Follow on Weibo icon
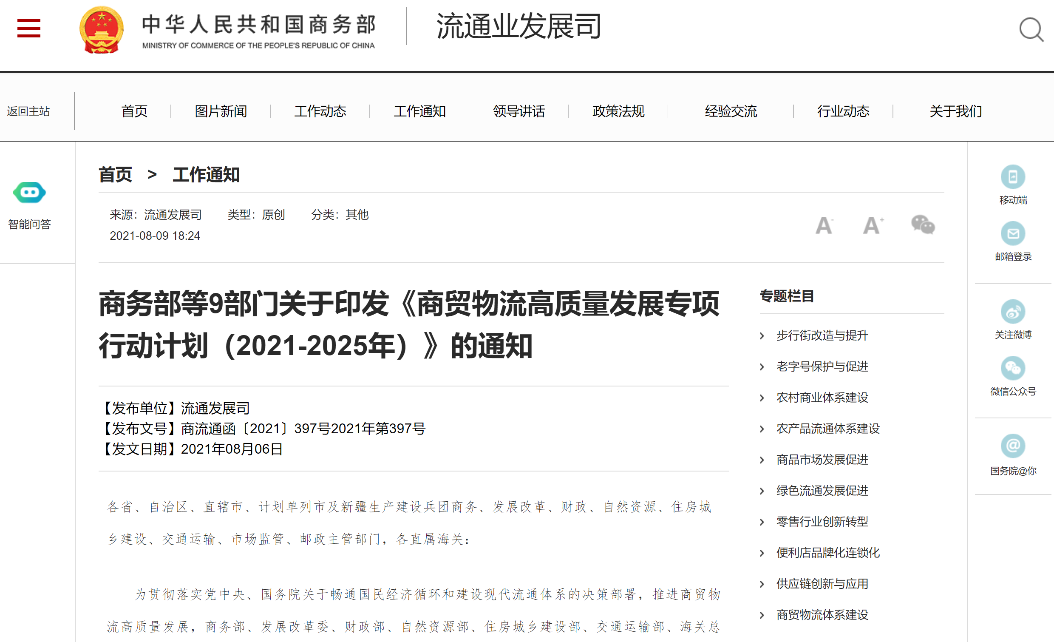Screen dimensions: 1054x642 click(1012, 312)
